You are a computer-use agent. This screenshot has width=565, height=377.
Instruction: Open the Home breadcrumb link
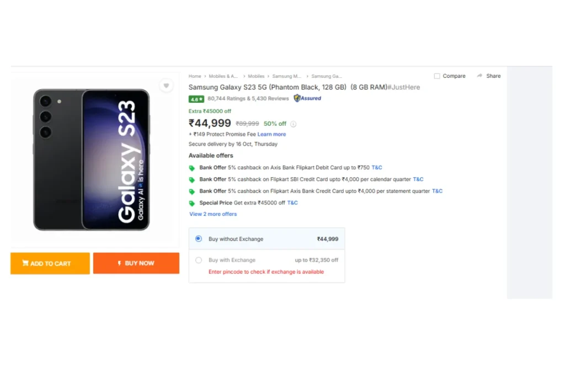pos(195,76)
